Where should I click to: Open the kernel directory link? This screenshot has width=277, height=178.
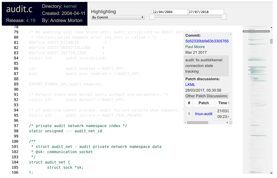click(x=70, y=6)
